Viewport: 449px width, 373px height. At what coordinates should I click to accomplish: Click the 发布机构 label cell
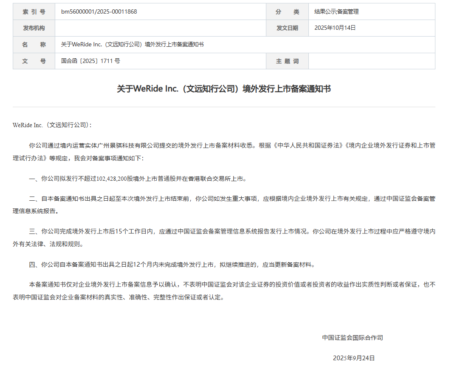pyautogui.click(x=34, y=28)
